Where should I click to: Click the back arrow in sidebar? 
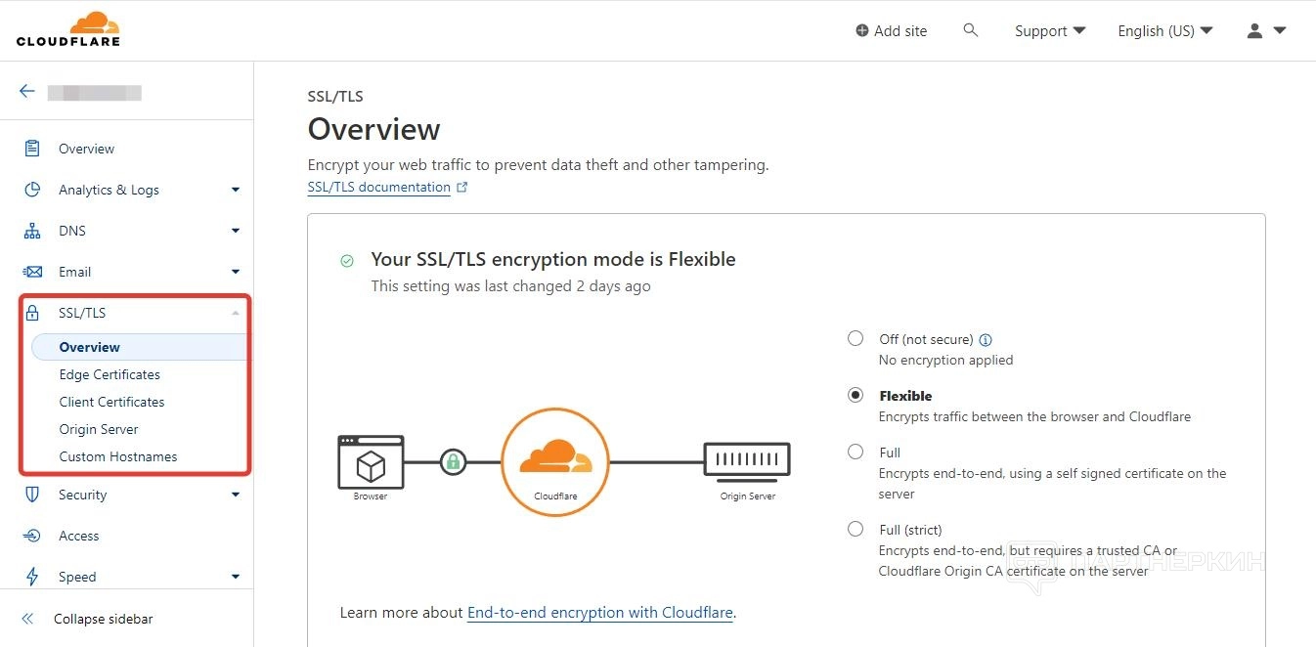27,92
